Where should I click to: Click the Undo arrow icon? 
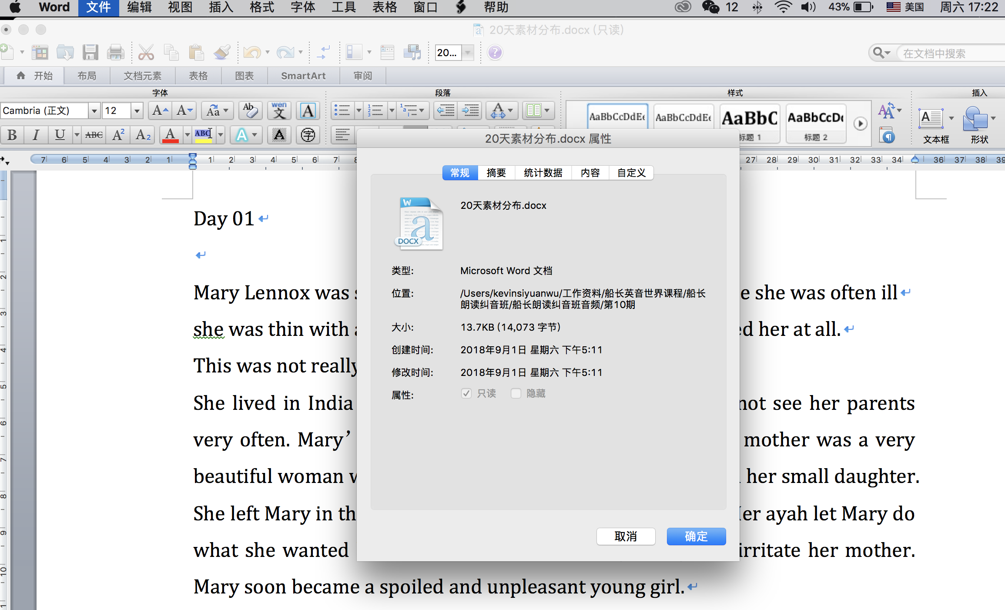[252, 53]
